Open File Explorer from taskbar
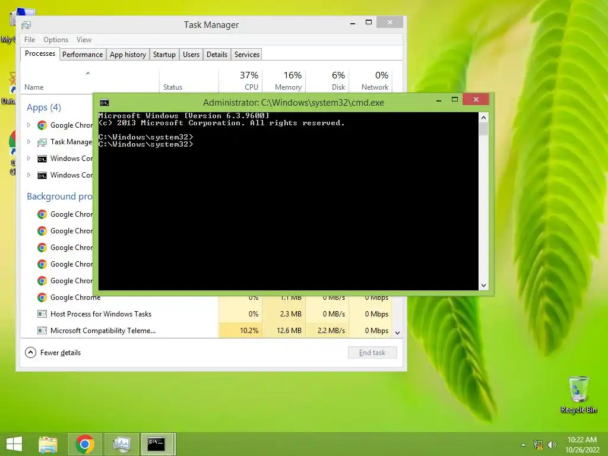Image resolution: width=608 pixels, height=456 pixels. tap(48, 444)
